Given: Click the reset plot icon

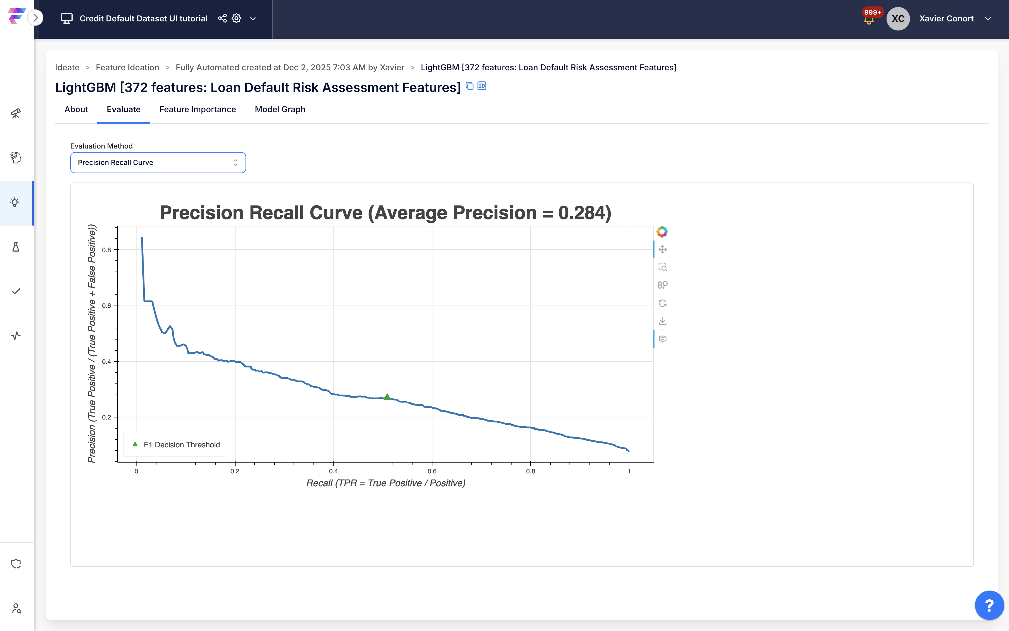Looking at the screenshot, I should click(662, 303).
